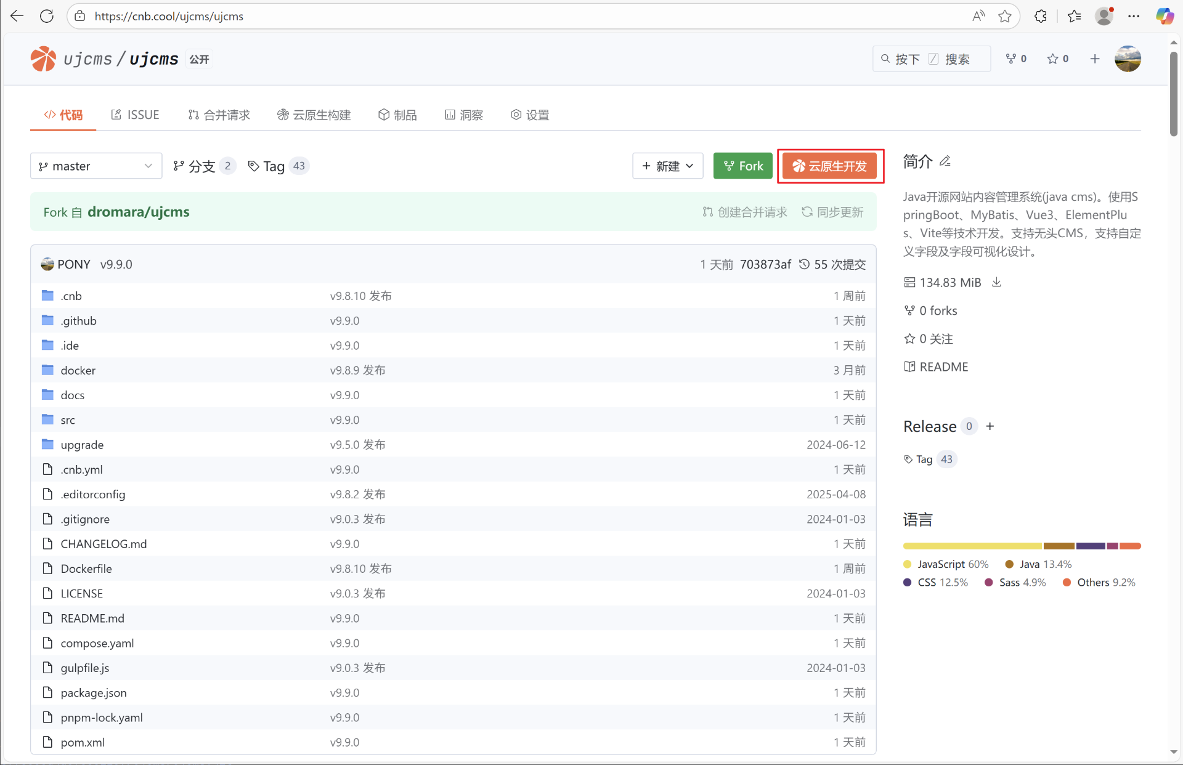Viewport: 1183px width, 765px height.
Task: Open package.json file
Action: (94, 692)
